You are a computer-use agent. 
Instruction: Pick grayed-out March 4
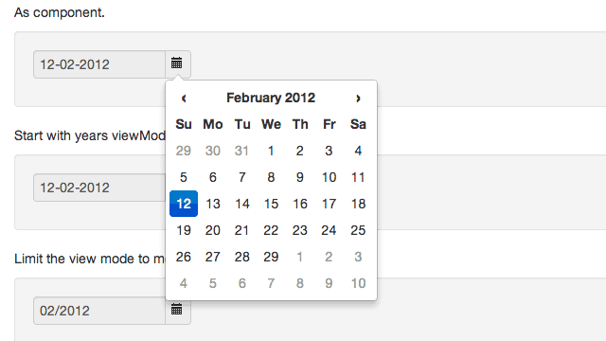pos(184,283)
